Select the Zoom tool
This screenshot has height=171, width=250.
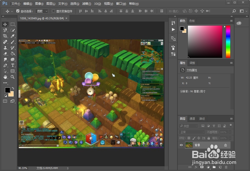click(12, 77)
